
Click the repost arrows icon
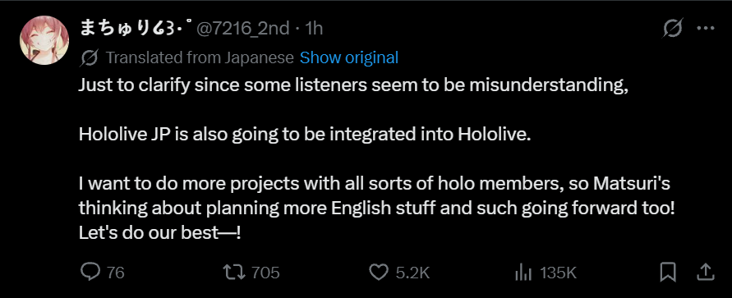click(x=233, y=273)
